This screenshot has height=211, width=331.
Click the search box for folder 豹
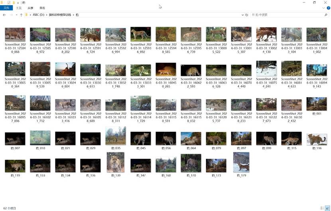click(287, 15)
